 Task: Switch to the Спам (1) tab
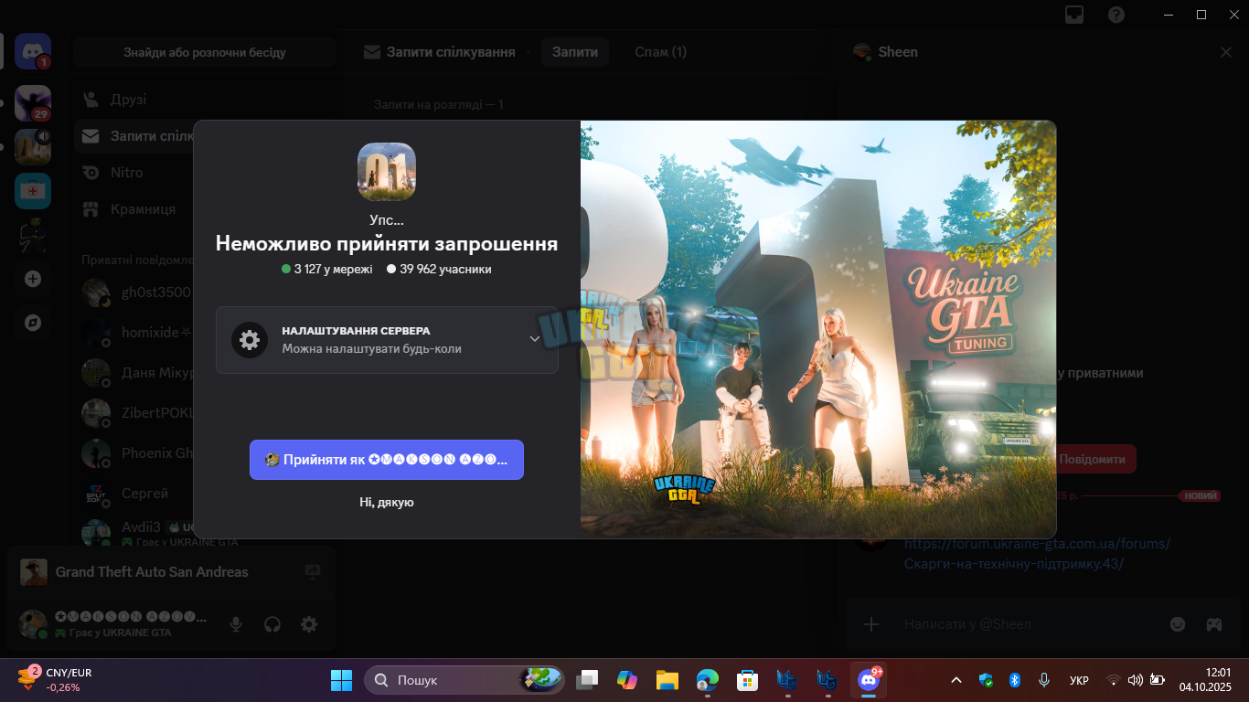click(x=660, y=52)
